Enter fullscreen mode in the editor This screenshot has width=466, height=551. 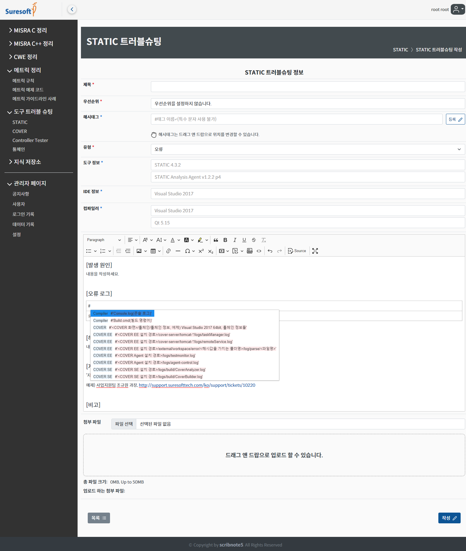(x=315, y=251)
